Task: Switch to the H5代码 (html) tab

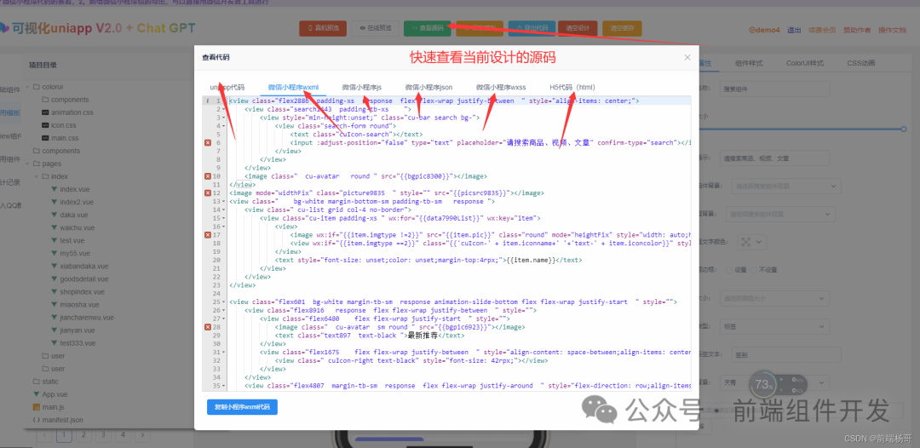Action: tap(572, 88)
